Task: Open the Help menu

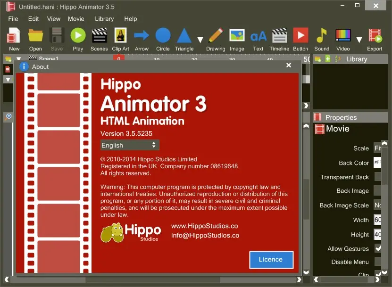Action: 131,19
